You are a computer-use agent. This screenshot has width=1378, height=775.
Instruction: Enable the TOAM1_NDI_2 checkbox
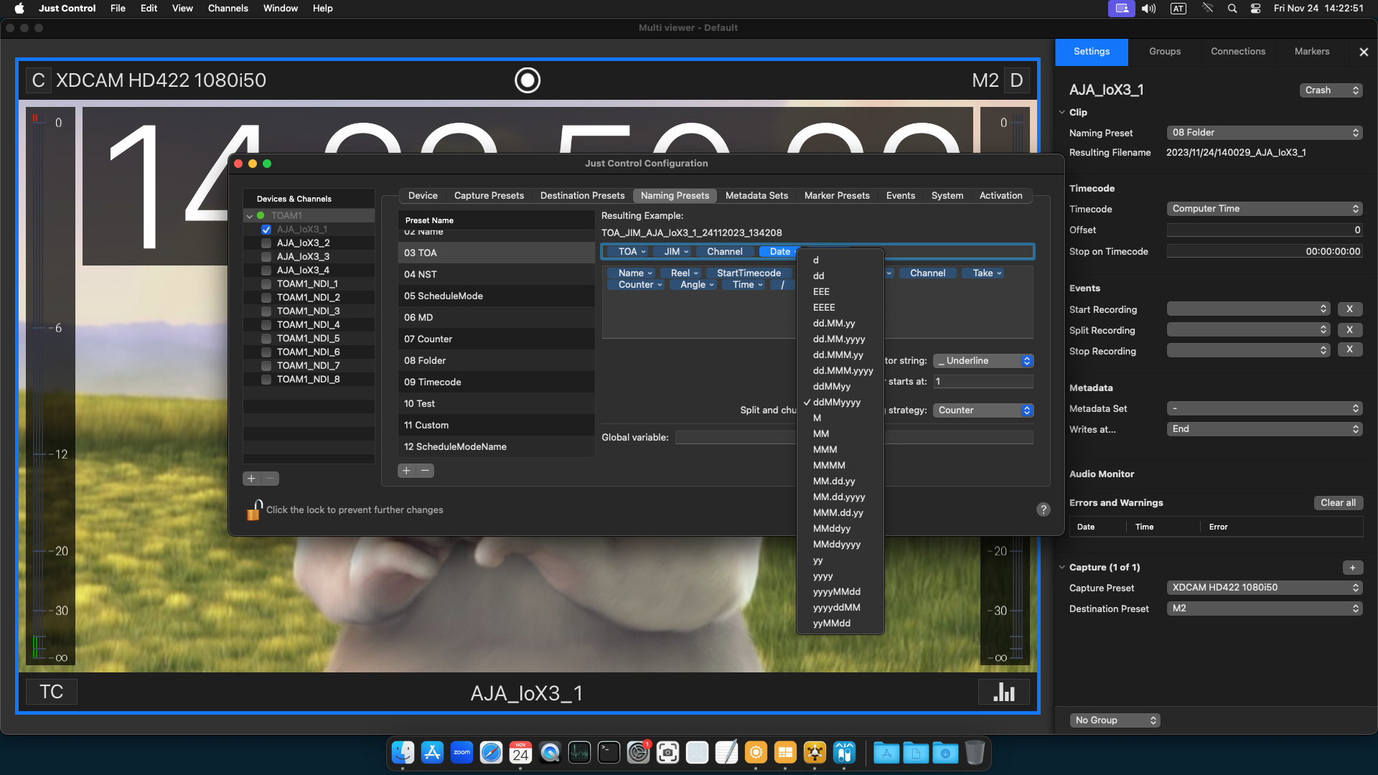click(266, 298)
